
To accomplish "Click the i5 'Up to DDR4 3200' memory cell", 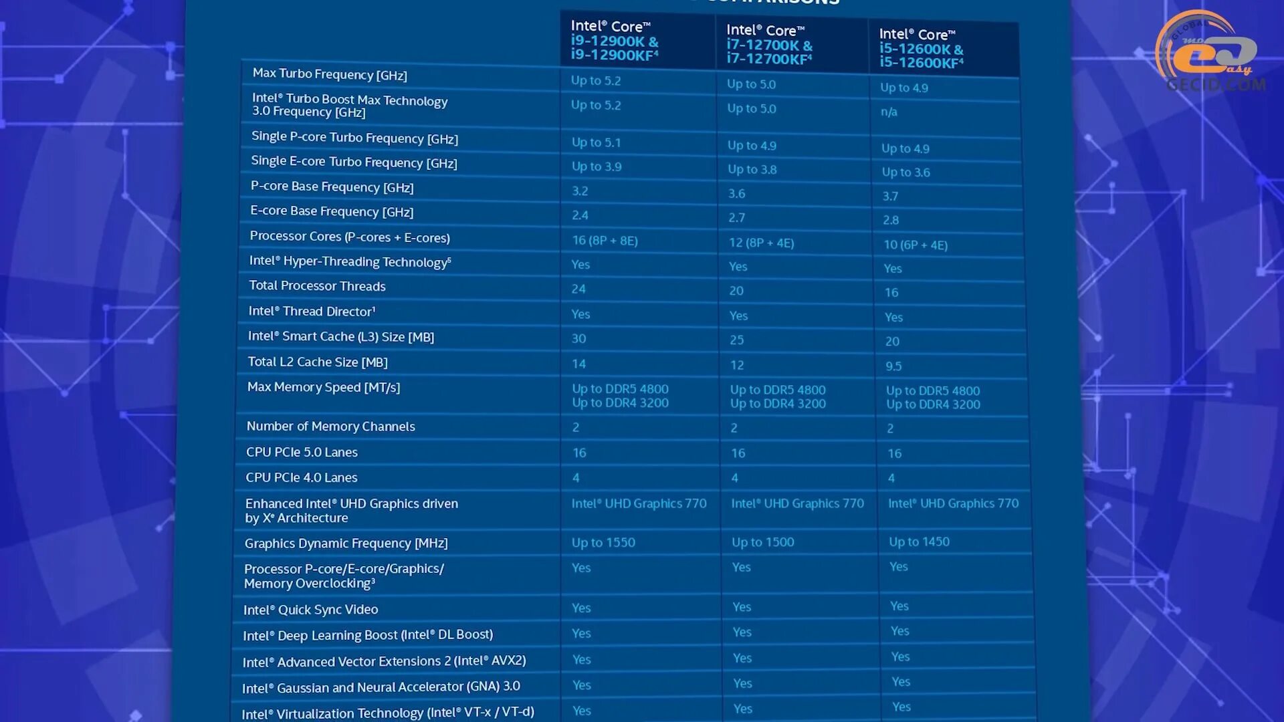I will (x=933, y=404).
